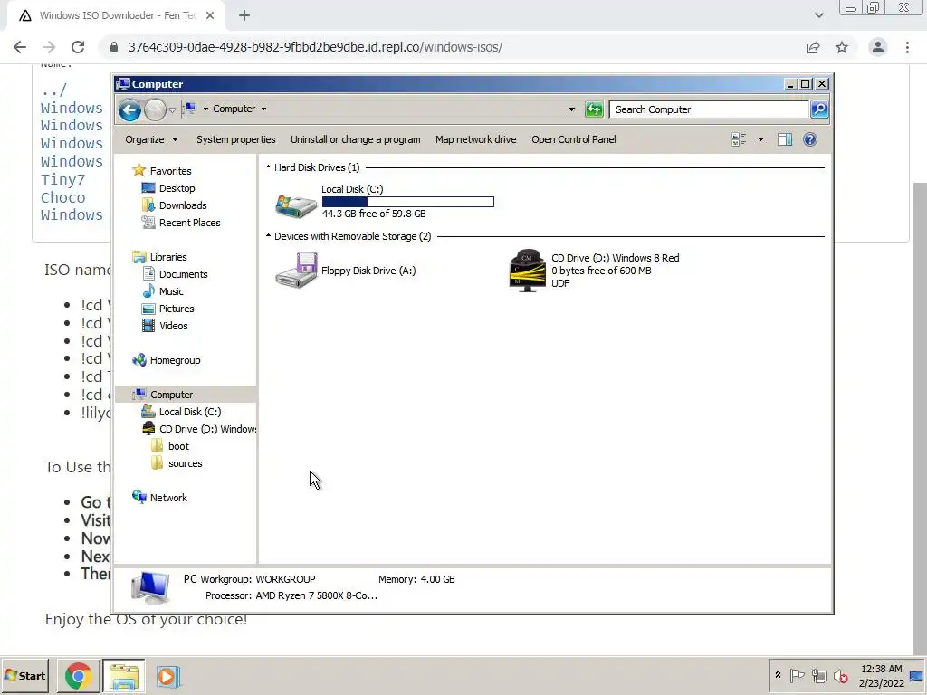This screenshot has height=695, width=927.
Task: Click the computer icon in details pane
Action: tap(150, 588)
